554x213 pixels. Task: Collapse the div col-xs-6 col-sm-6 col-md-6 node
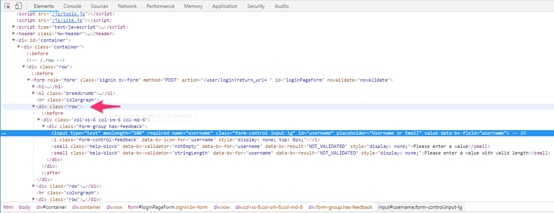pyautogui.click(x=39, y=120)
